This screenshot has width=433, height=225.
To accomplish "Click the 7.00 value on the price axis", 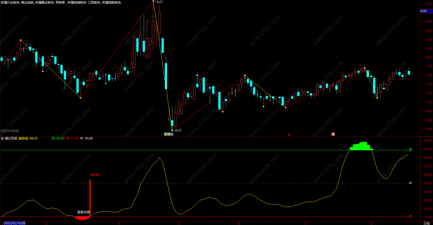I will 429,102.
